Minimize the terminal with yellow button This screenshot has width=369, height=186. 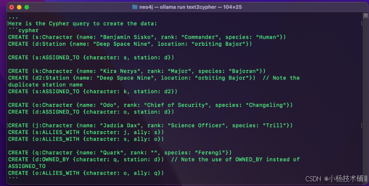click(19, 7)
